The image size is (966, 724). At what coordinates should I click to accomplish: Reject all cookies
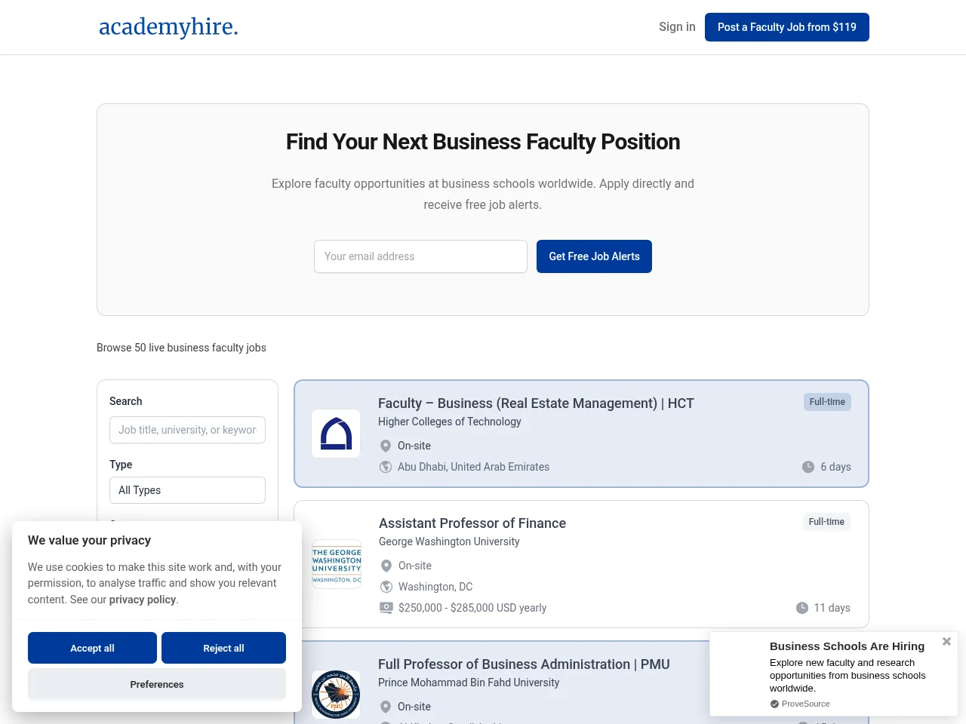coord(223,648)
